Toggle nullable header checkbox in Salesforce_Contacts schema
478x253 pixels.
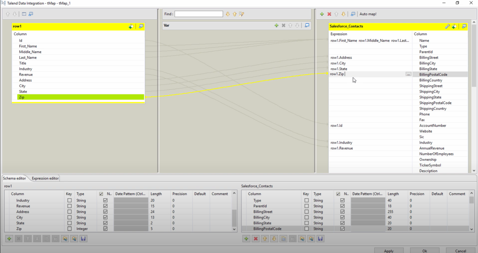coord(338,194)
